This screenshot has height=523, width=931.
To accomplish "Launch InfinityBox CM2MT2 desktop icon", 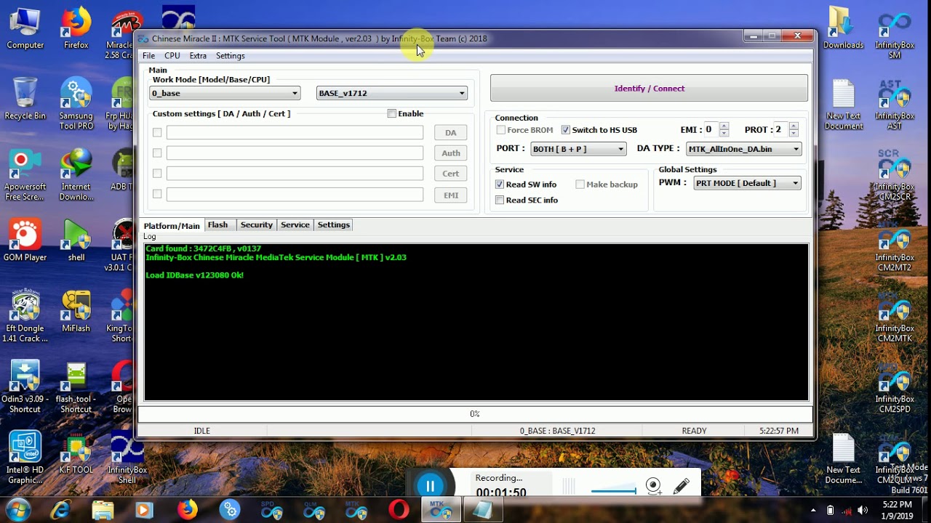I will pyautogui.click(x=895, y=246).
